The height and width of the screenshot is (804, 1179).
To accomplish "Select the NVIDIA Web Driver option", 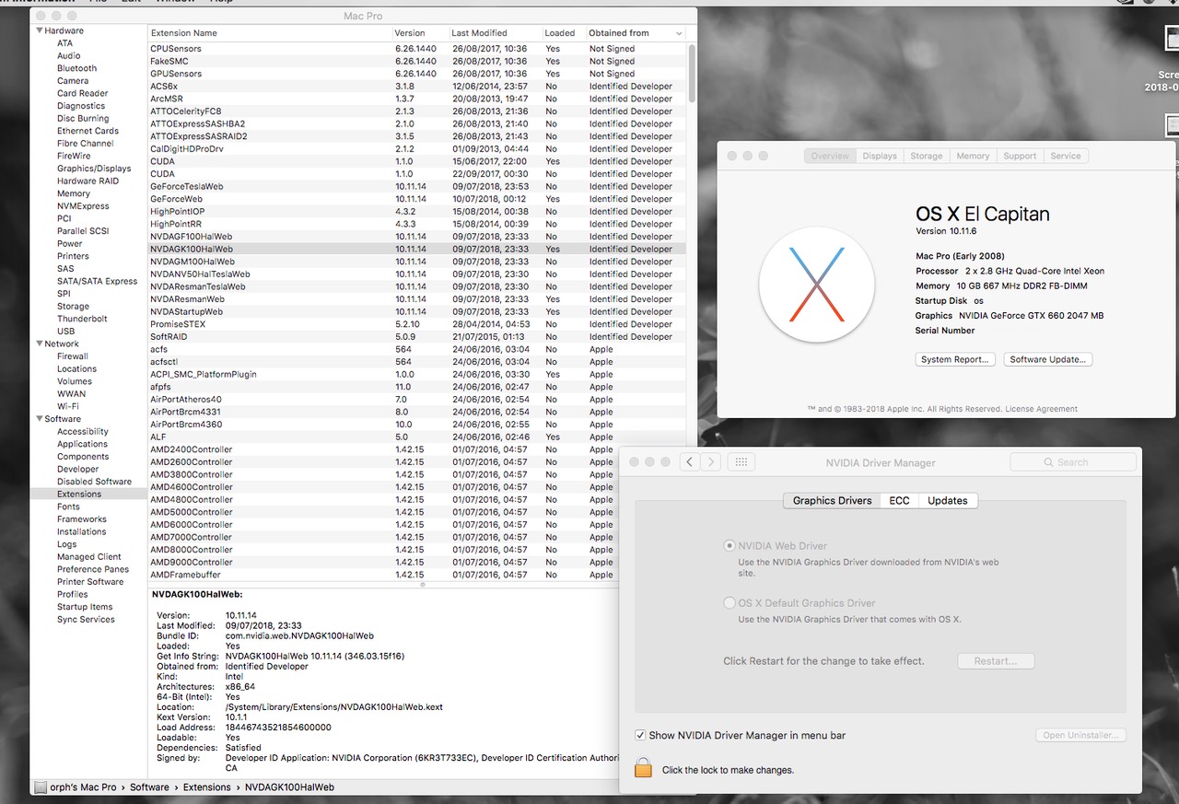I will 730,546.
